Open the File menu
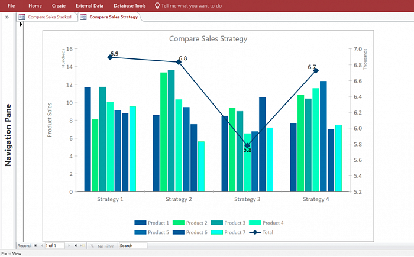Image resolution: width=414 pixels, height=257 pixels. tap(11, 5)
